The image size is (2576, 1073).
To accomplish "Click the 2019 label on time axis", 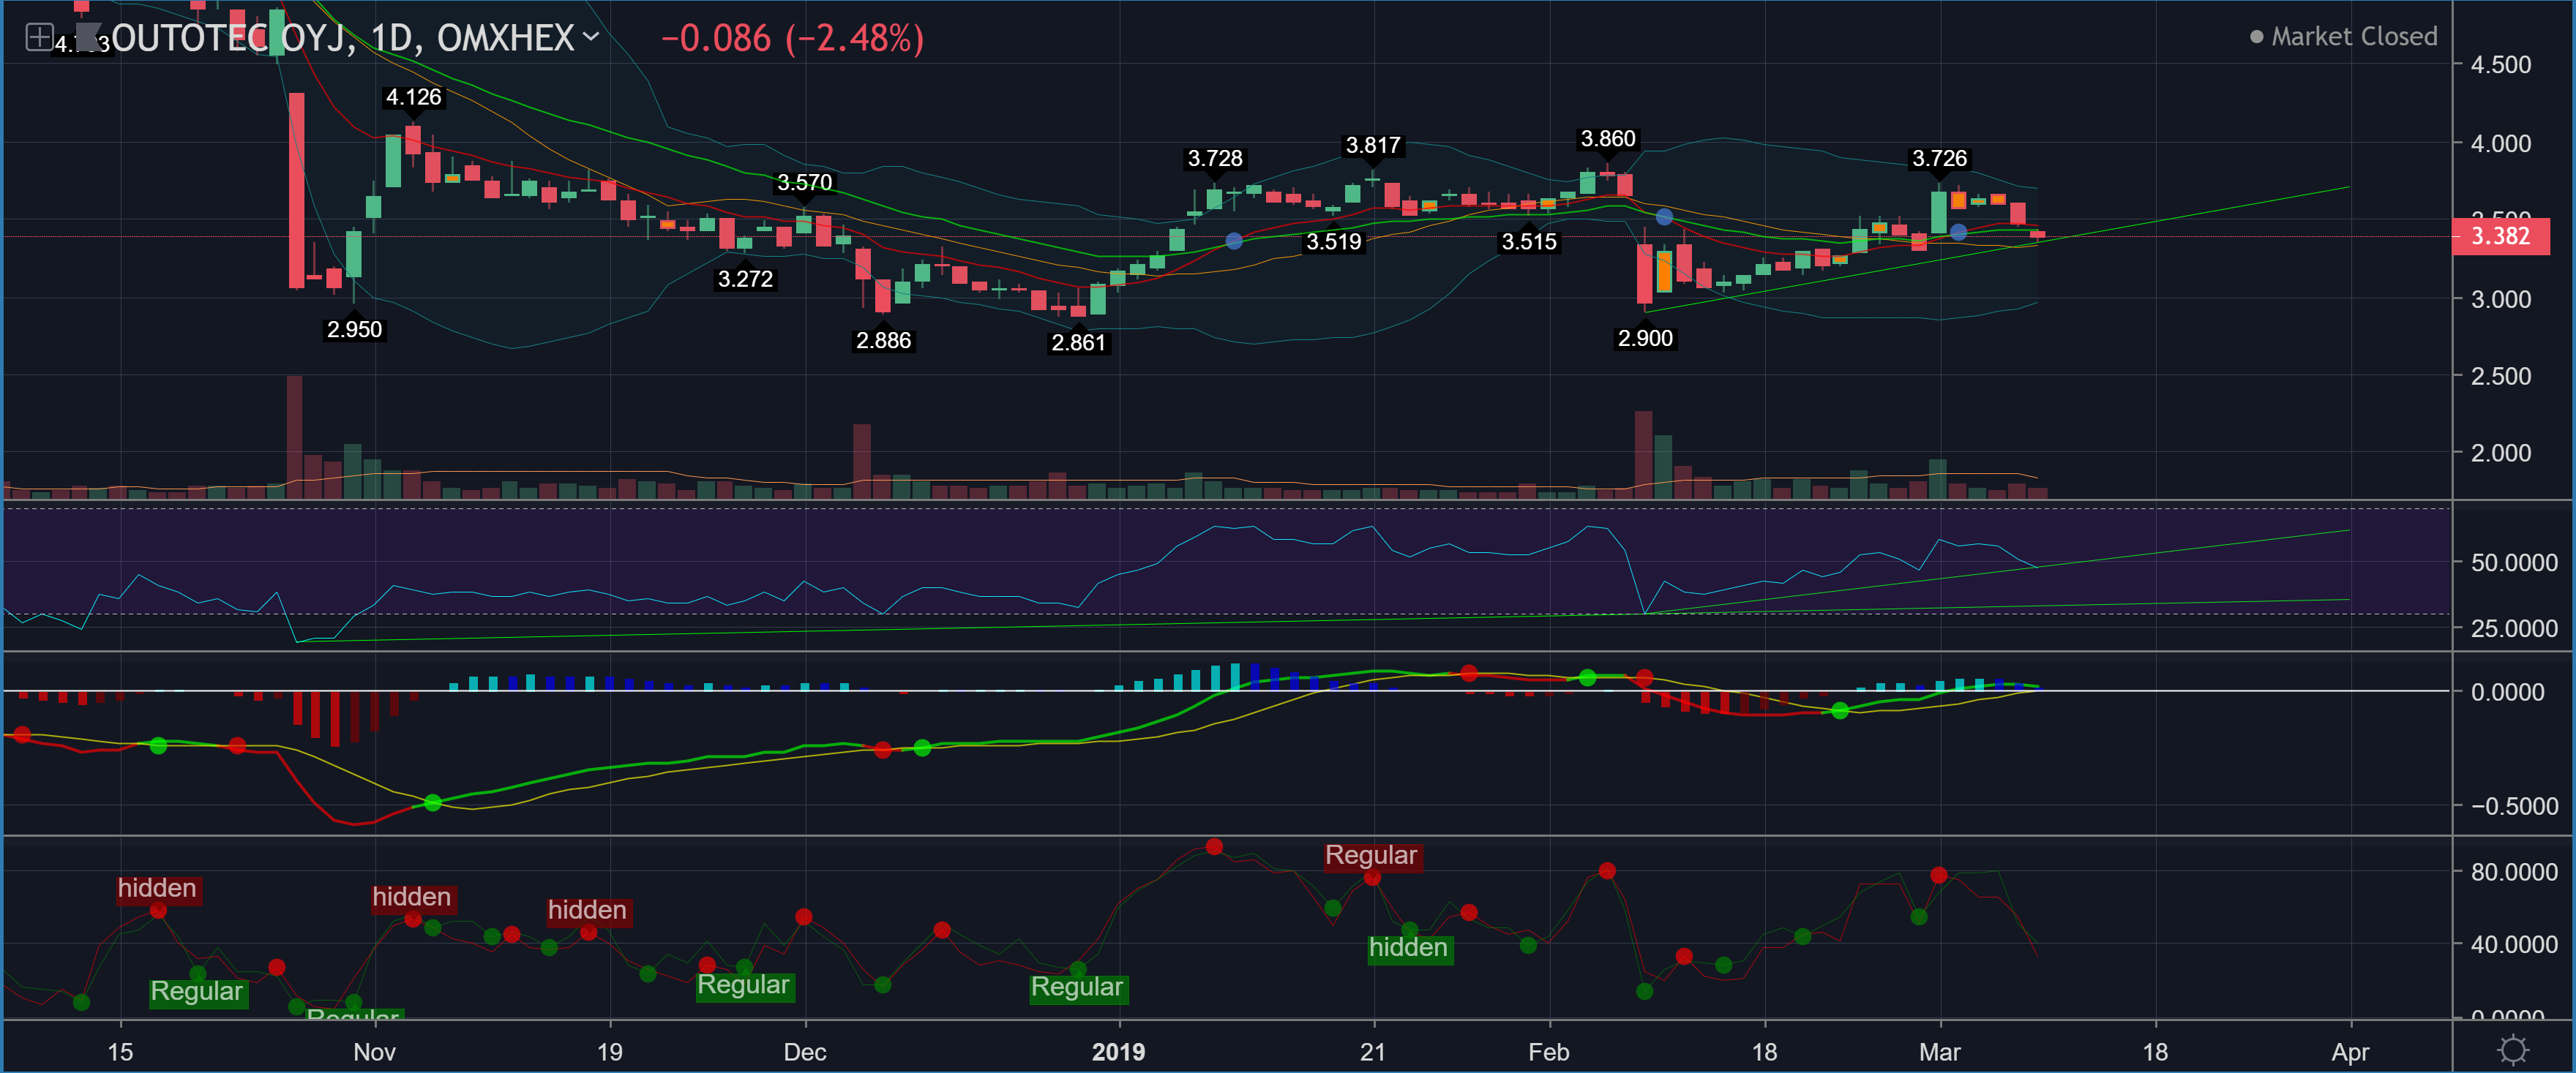I will pos(1118,1051).
